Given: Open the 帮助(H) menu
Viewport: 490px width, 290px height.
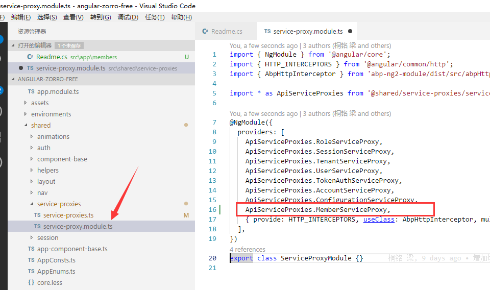Looking at the screenshot, I should (x=181, y=17).
